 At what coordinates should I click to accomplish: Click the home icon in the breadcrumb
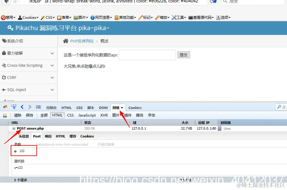(x=66, y=41)
